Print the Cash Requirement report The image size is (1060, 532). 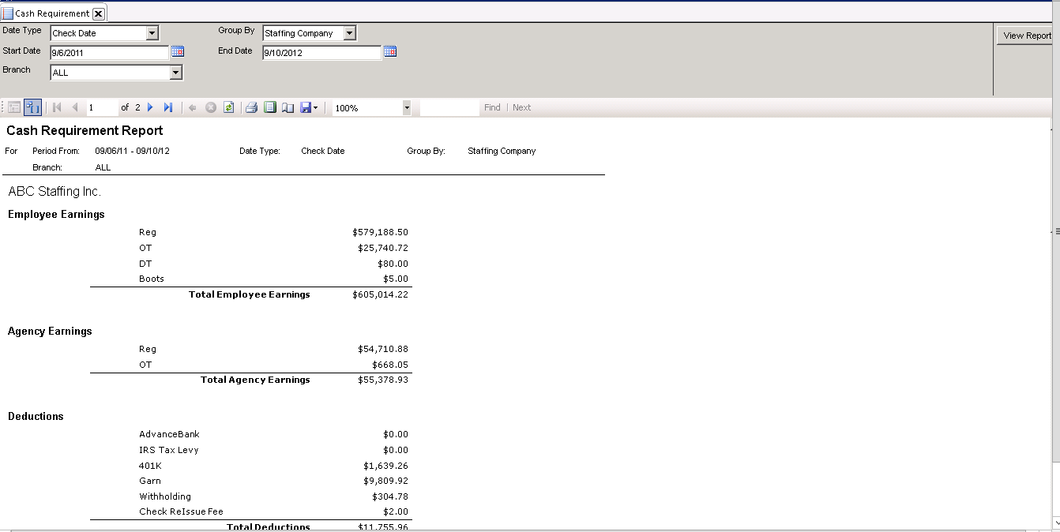pos(251,107)
